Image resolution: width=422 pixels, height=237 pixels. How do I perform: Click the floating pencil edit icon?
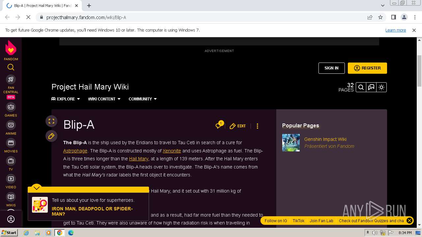coord(51,136)
